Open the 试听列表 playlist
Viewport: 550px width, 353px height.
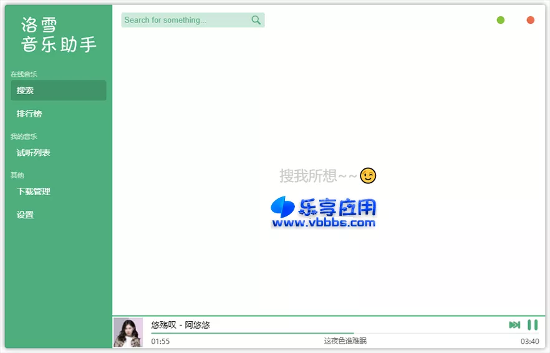pos(58,153)
